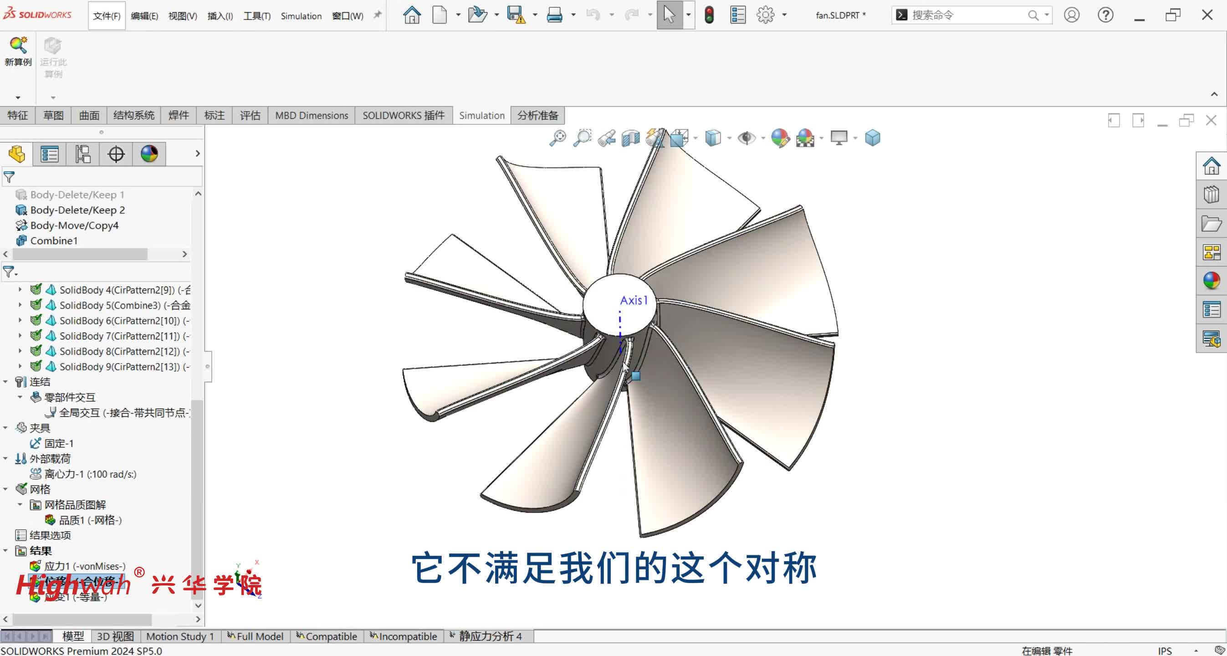Viewport: 1227px width, 656px height.
Task: Open the Options gear dropdown arrow
Action: (784, 15)
